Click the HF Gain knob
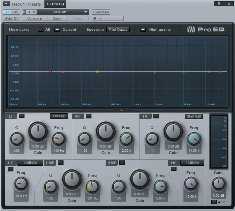The height and width of the screenshot is (211, 235). coord(173,131)
